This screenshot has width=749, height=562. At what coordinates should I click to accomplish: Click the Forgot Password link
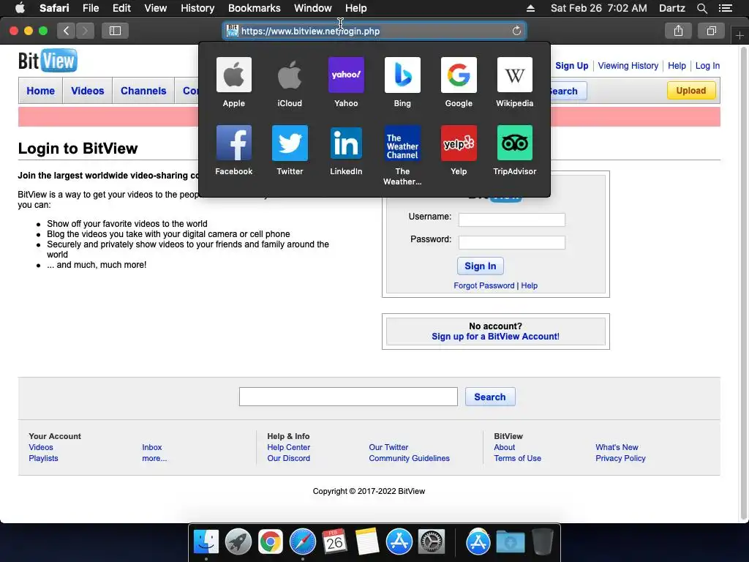click(x=484, y=285)
